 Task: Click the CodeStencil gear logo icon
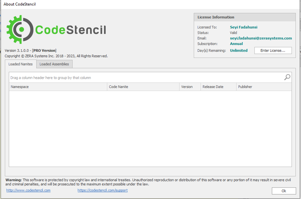click(x=20, y=29)
